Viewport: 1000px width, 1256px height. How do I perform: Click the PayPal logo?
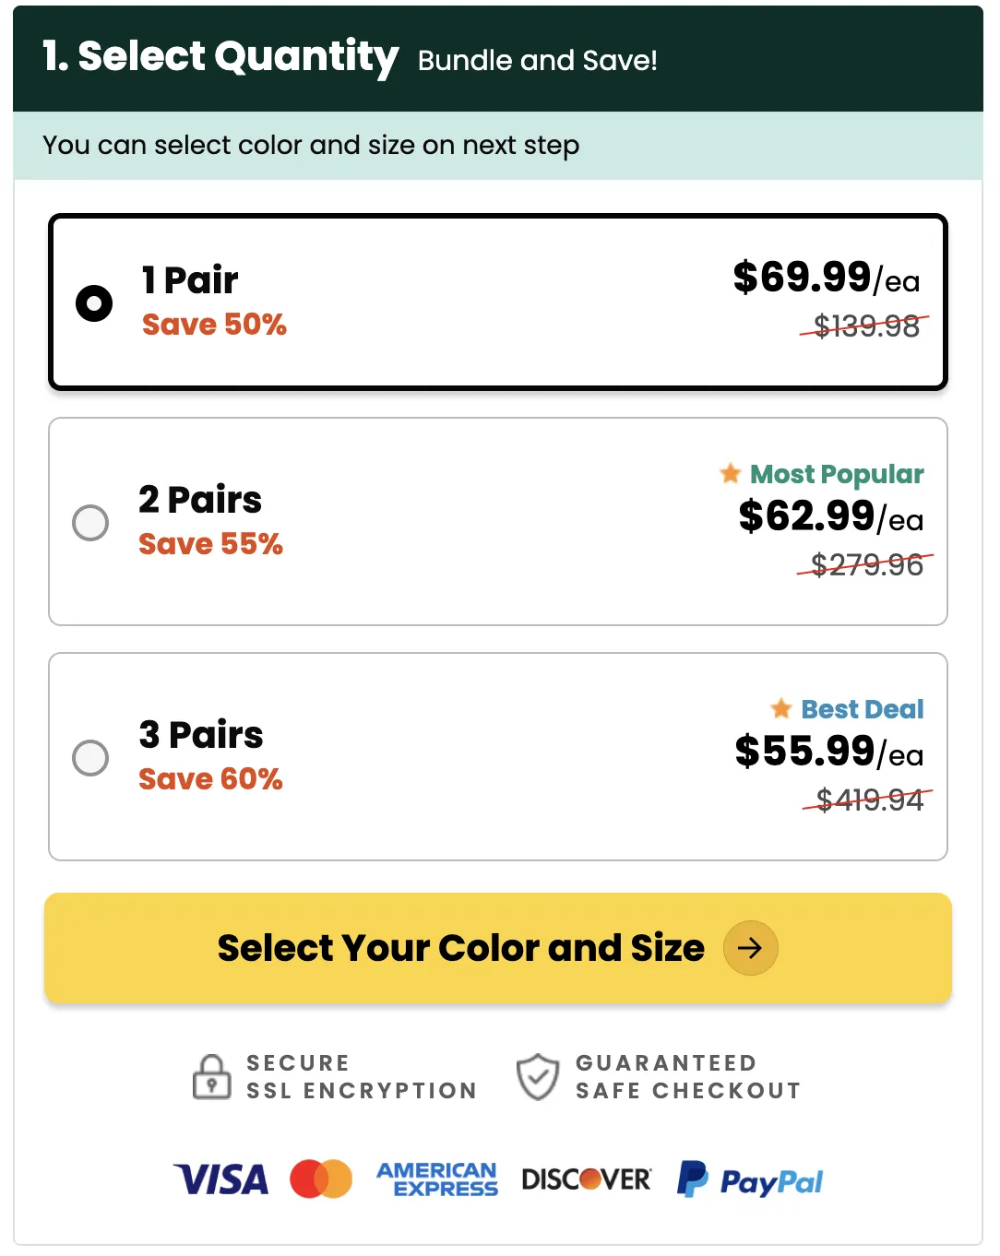pyautogui.click(x=750, y=1179)
